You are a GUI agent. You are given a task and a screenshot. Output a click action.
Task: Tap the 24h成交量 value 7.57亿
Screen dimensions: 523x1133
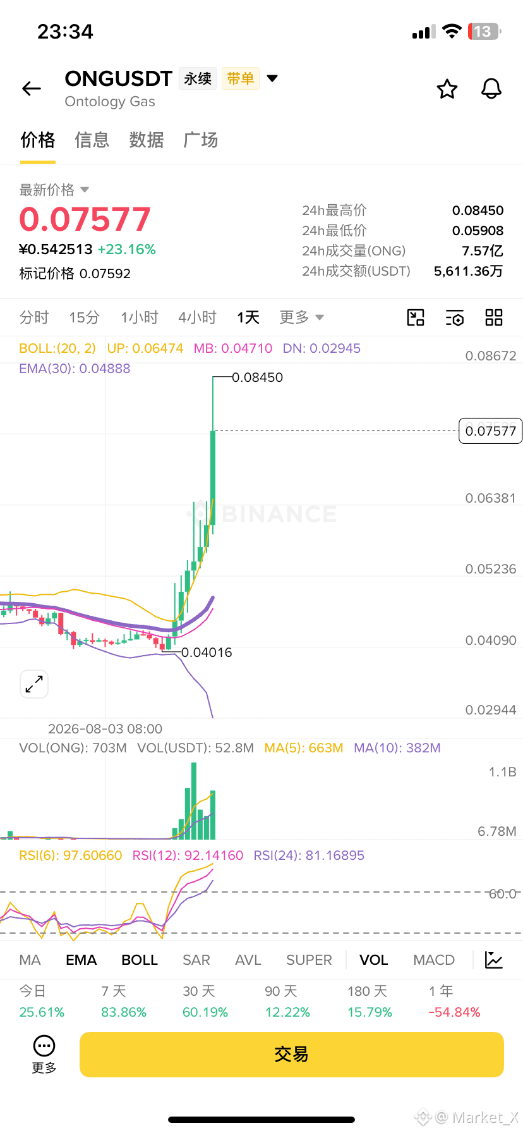(483, 251)
